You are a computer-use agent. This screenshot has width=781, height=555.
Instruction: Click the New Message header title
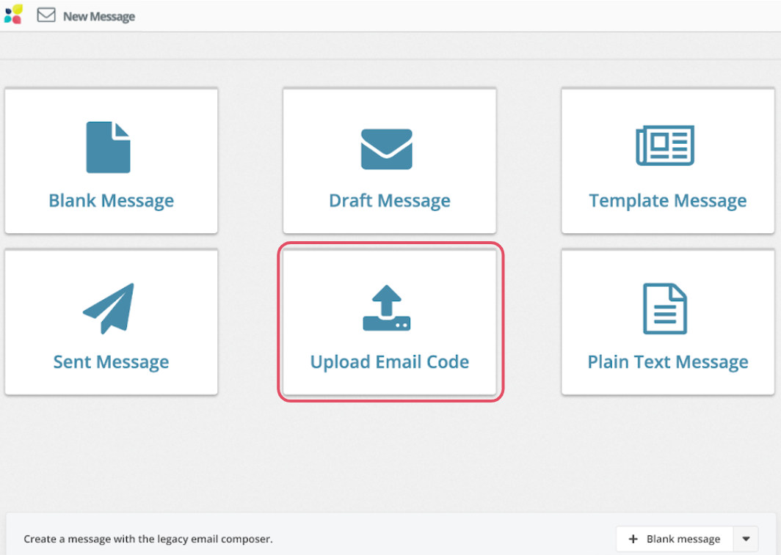(99, 16)
